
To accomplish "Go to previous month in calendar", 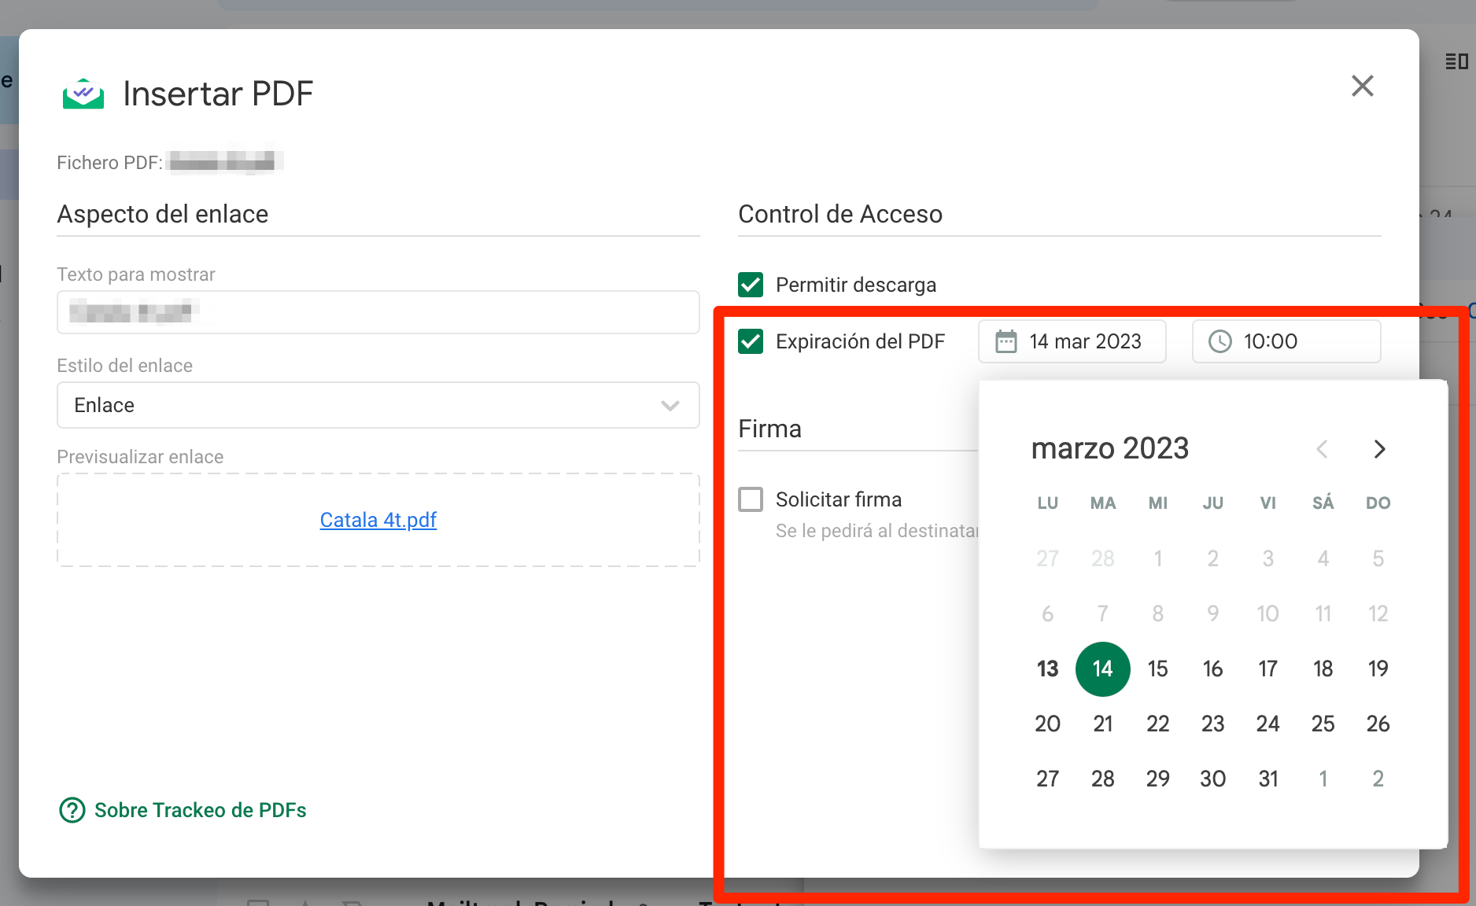I will 1322,449.
